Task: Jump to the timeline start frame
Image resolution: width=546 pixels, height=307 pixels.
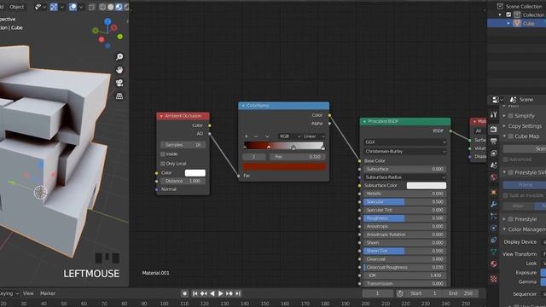Action: (195, 293)
